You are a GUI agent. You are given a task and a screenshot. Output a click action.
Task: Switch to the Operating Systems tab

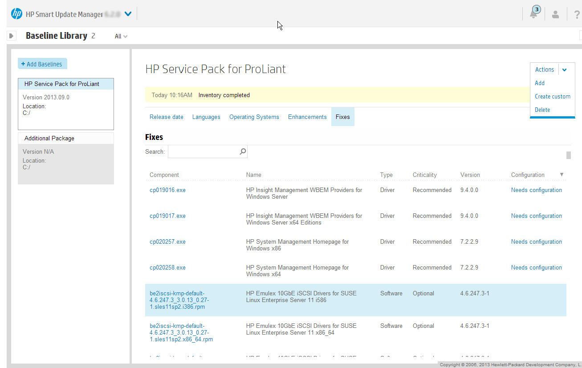[254, 117]
